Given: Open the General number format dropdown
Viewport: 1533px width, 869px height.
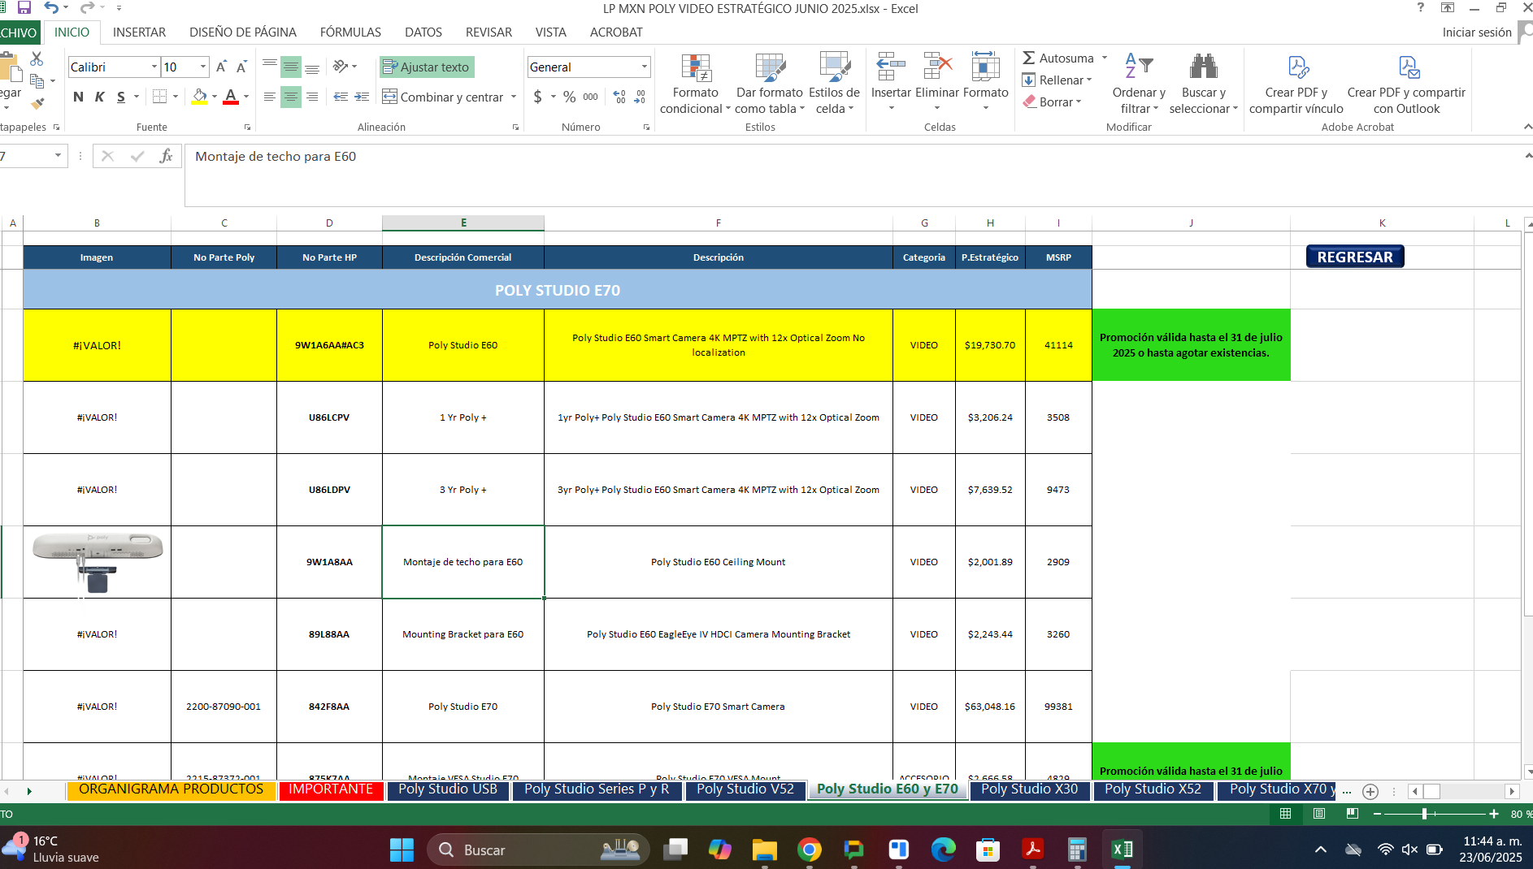Looking at the screenshot, I should coord(645,67).
